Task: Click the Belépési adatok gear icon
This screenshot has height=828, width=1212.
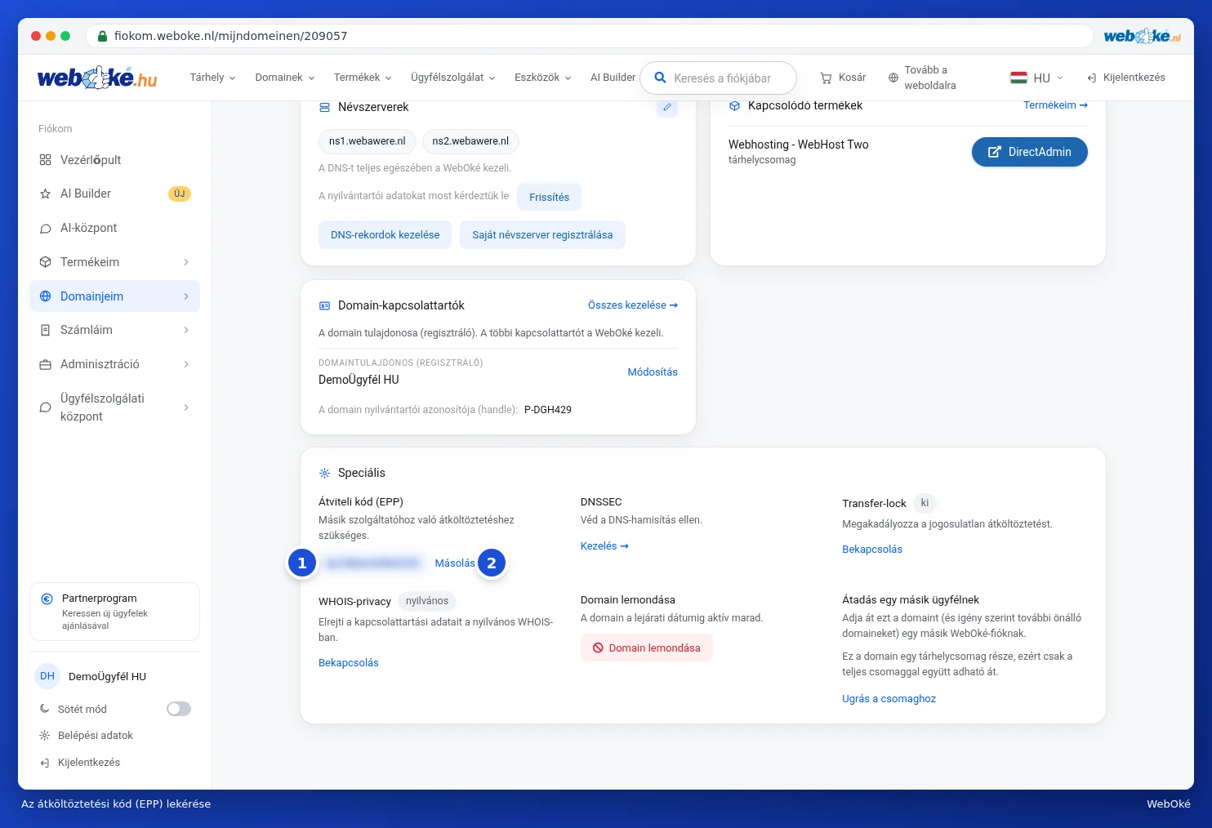Action: click(x=44, y=736)
